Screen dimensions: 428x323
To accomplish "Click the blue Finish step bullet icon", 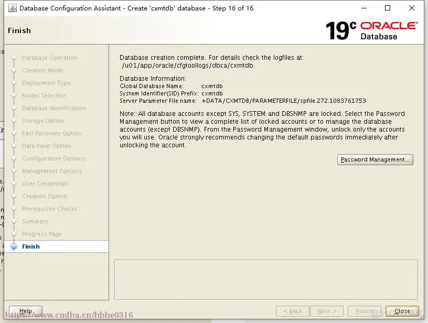I will 14,246.
